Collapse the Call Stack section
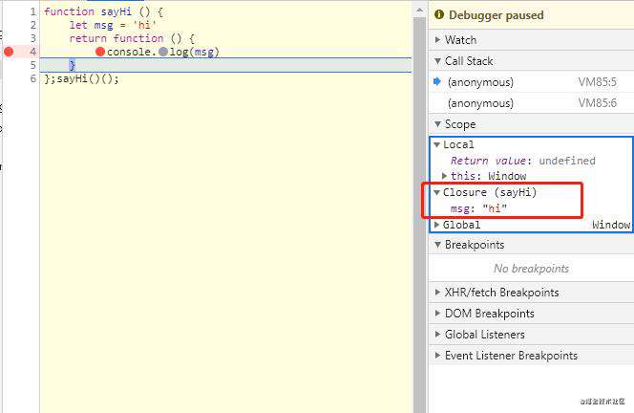The image size is (634, 413). tap(531, 61)
